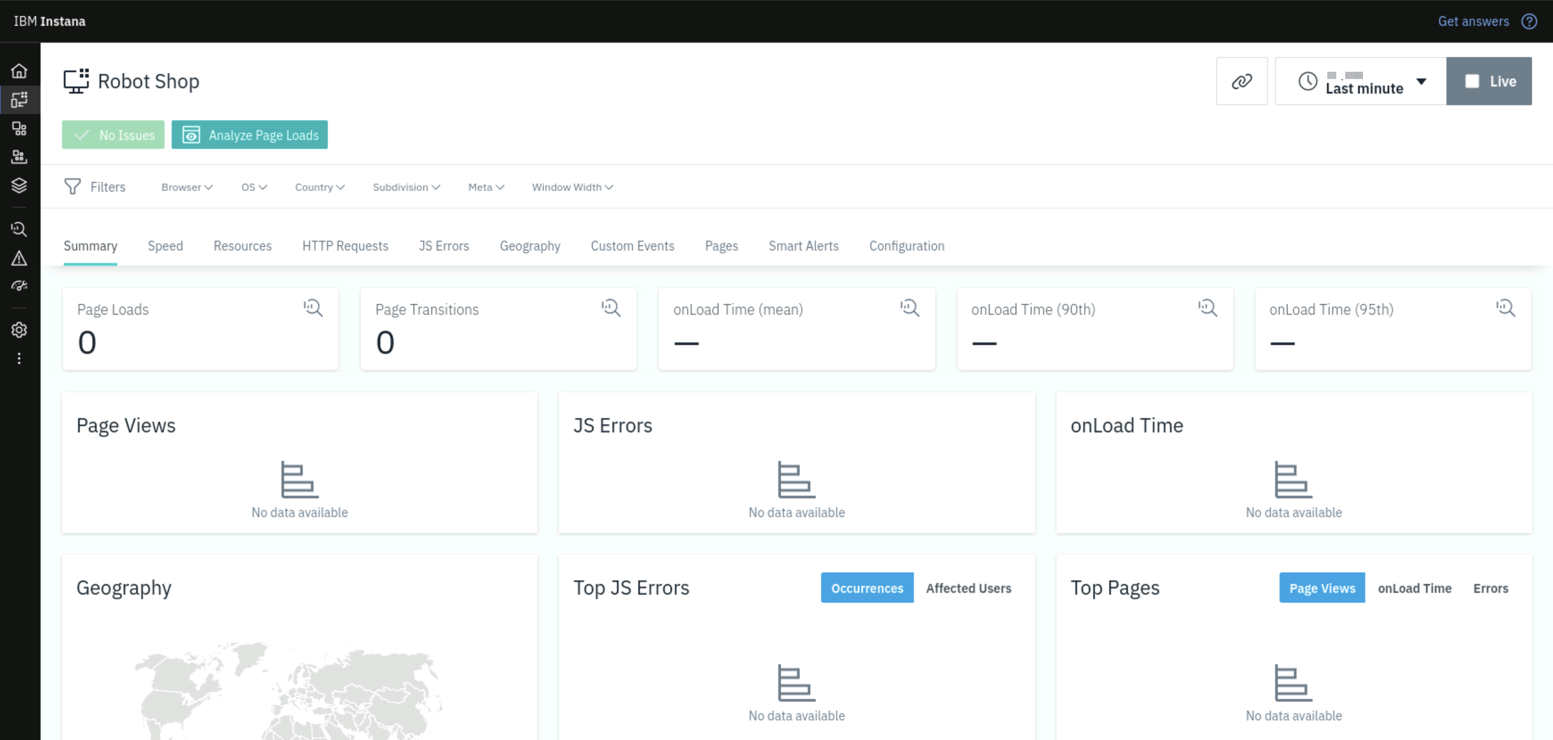Switch to the Geography tab

click(529, 246)
